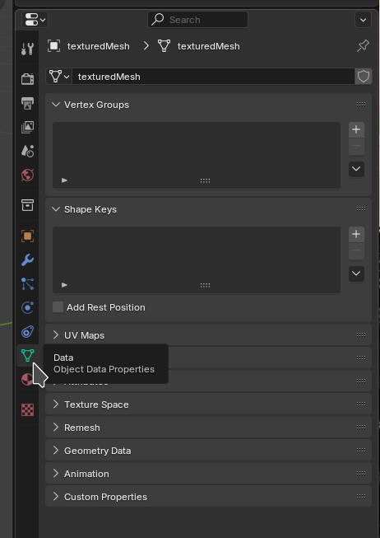Expand the UV Maps panel

[208, 334]
